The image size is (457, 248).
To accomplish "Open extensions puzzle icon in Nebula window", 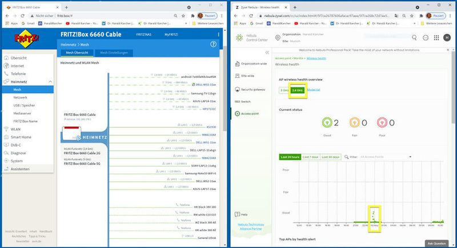I will pos(421,16).
